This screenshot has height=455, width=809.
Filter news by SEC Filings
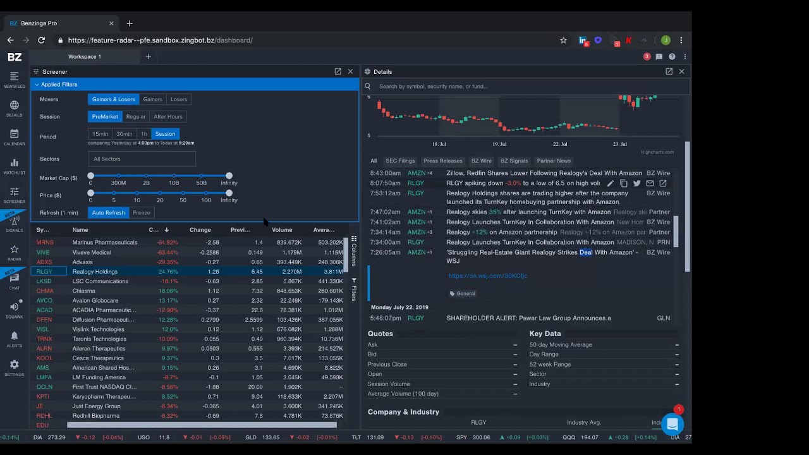[400, 161]
